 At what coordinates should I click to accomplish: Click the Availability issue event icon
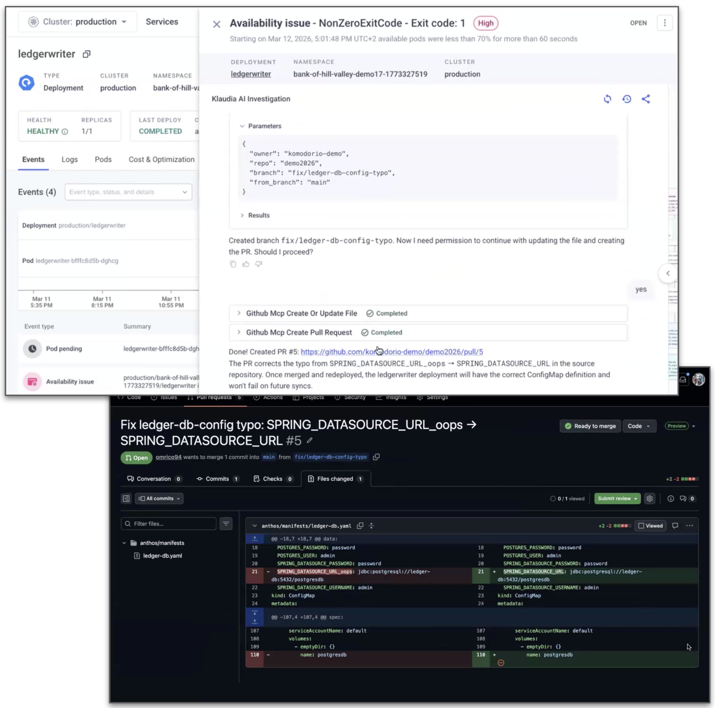coord(32,382)
